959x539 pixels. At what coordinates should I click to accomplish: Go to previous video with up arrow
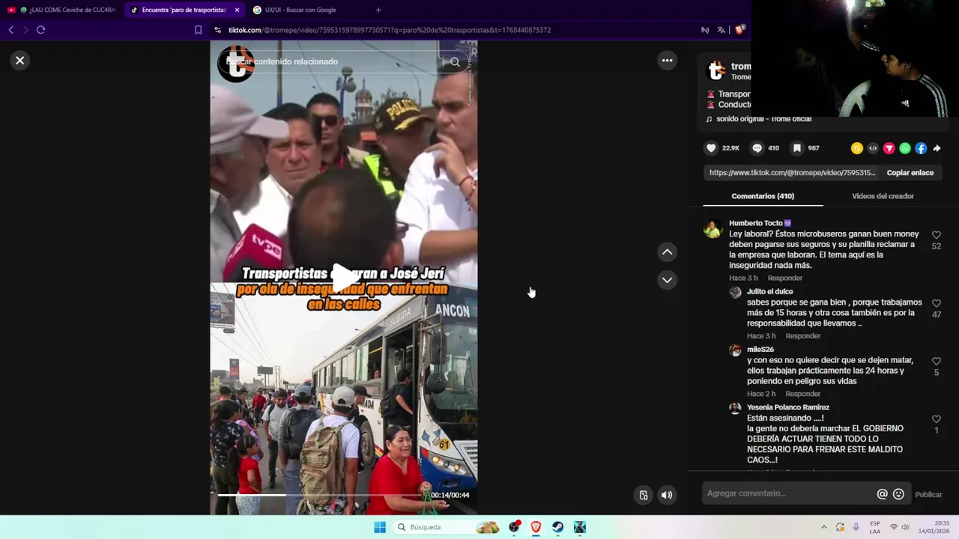click(667, 252)
